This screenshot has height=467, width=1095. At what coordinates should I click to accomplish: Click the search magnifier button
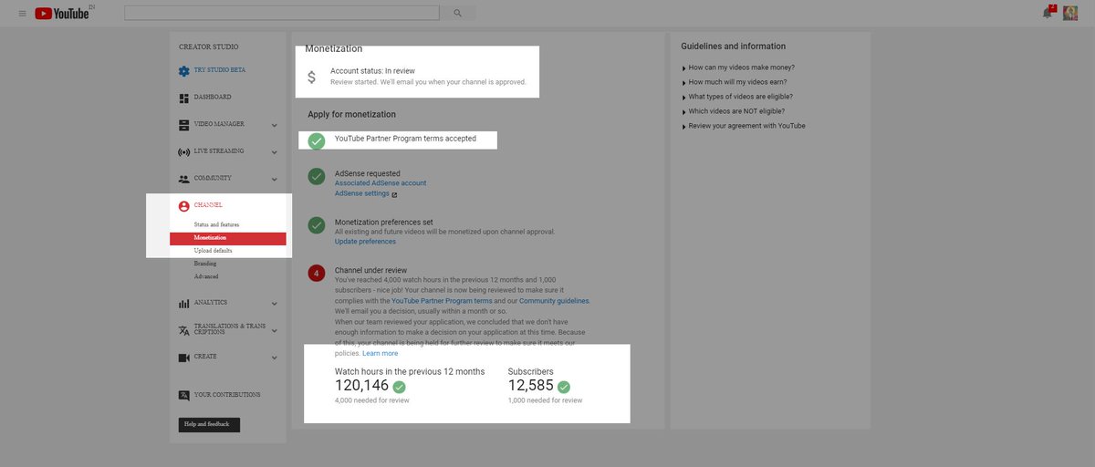(x=457, y=13)
